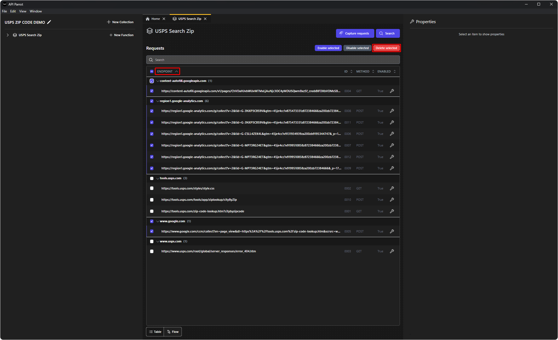Sort requests by METHOD column
This screenshot has width=558, height=340.
click(x=365, y=71)
